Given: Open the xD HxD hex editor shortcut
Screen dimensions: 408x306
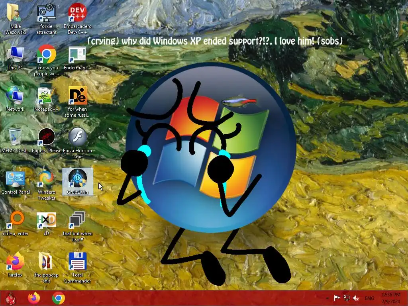Looking at the screenshot, I should tap(46, 223).
